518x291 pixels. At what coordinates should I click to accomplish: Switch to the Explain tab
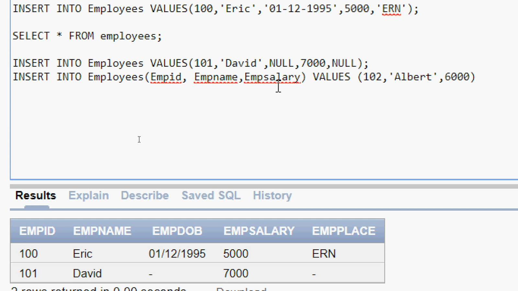click(88, 195)
